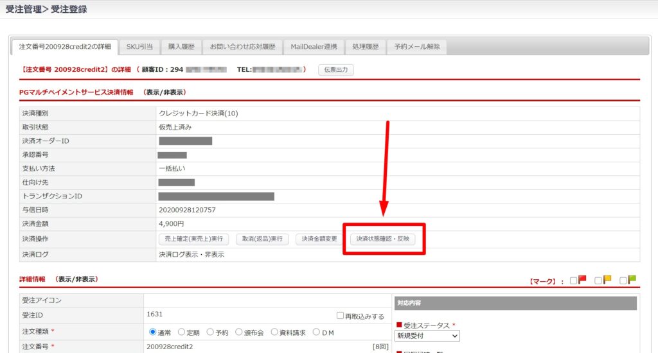This screenshot has width=658, height=353.
Task: Open the MailDealer連携 tab
Action: click(314, 47)
